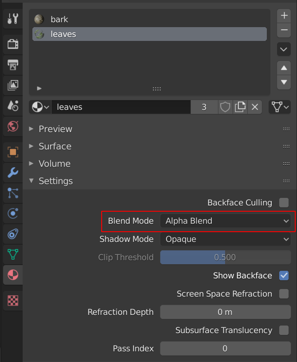297x362 pixels.
Task: Add a new material slot
Action: (x=284, y=15)
